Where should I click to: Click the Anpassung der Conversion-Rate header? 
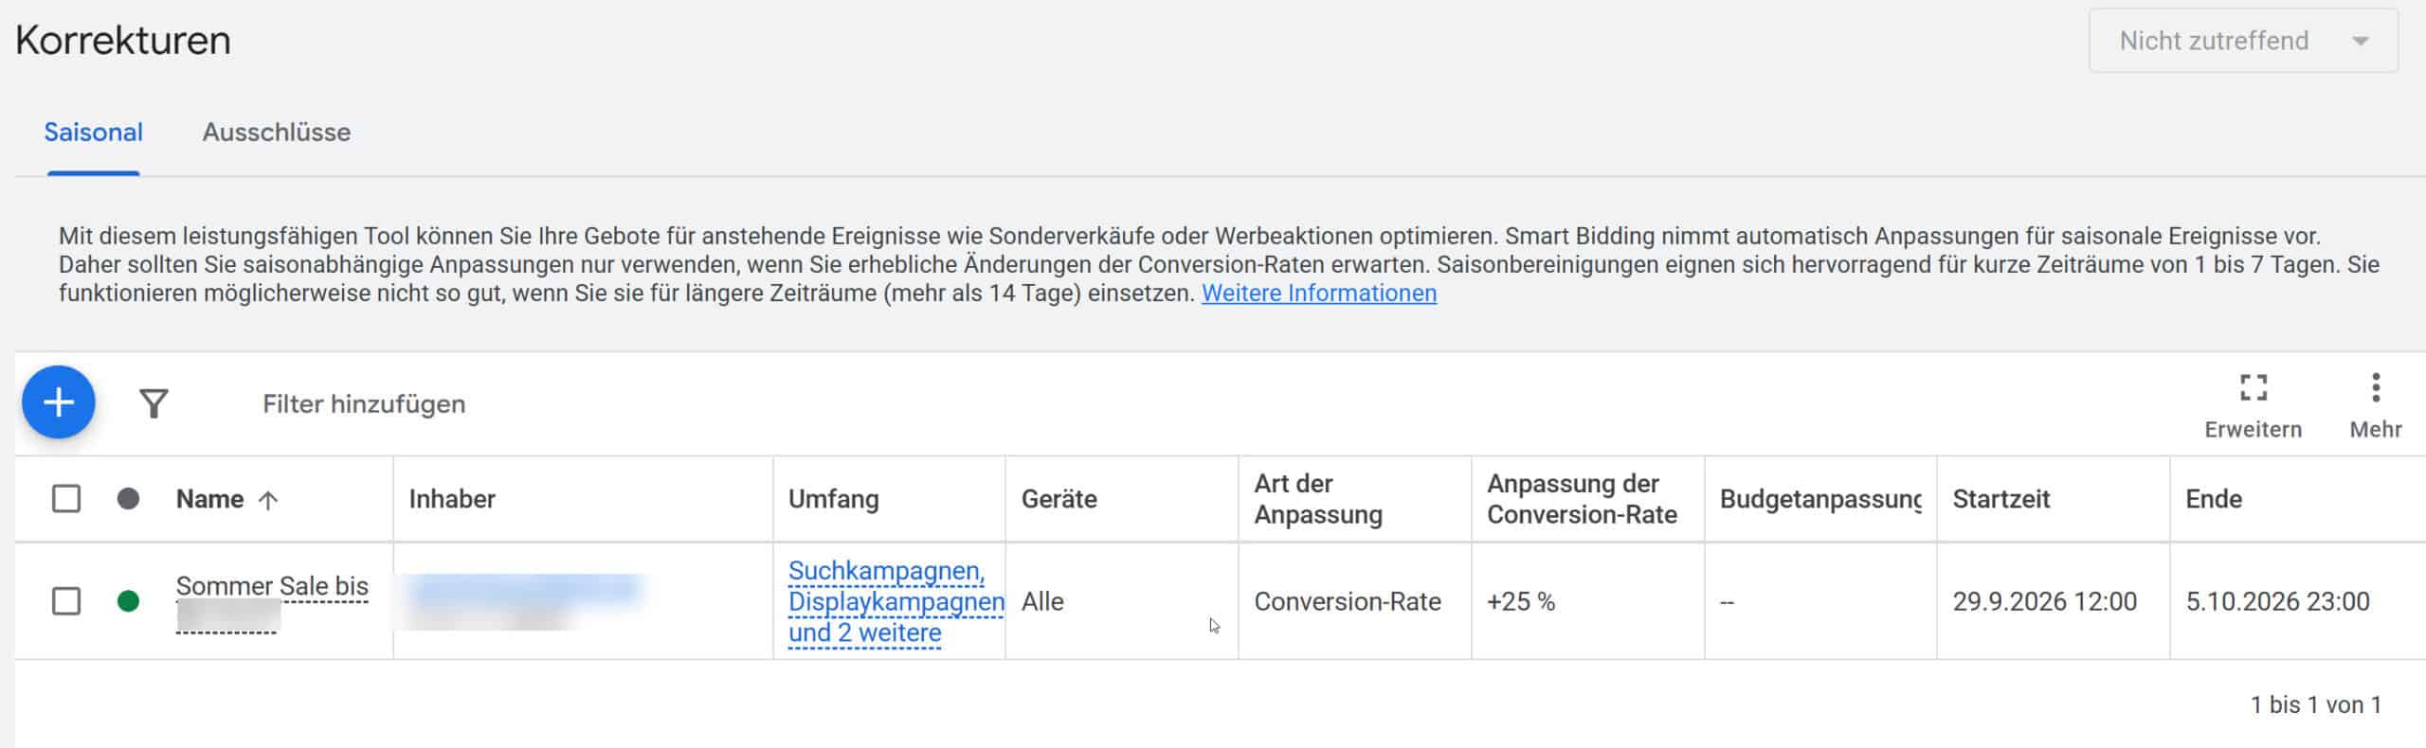pyautogui.click(x=1582, y=499)
